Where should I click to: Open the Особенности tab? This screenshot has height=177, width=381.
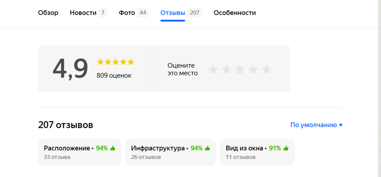click(x=235, y=13)
